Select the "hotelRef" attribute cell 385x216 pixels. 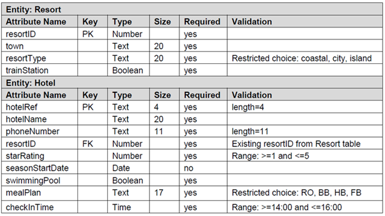point(21,107)
